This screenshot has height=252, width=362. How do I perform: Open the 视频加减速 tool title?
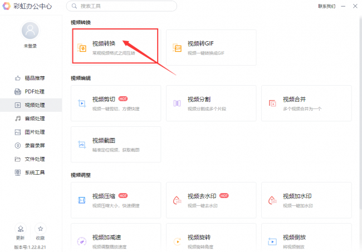tap(107, 238)
